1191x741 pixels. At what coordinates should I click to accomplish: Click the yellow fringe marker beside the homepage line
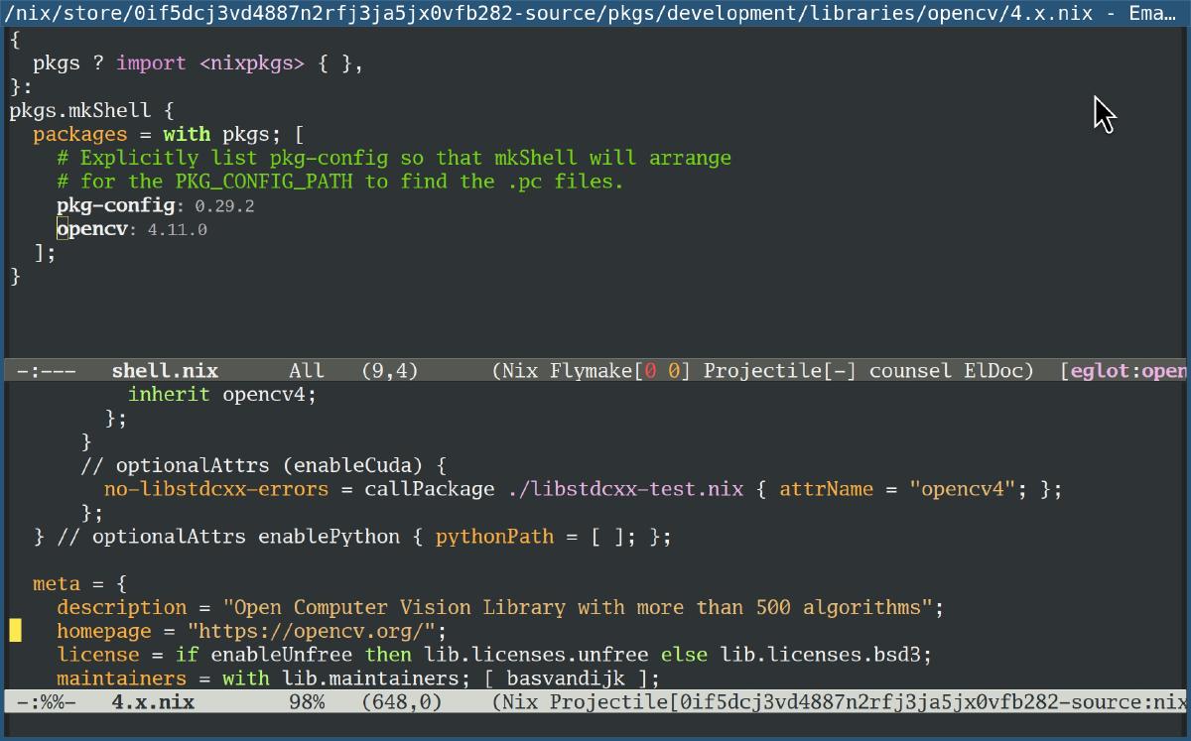[16, 629]
